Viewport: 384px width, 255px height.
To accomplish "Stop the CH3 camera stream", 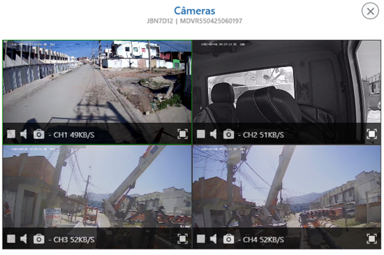I will [11, 239].
